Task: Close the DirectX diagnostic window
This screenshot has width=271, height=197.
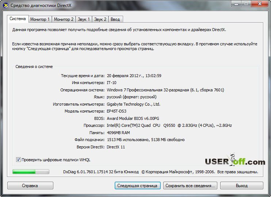Action: (260, 4)
